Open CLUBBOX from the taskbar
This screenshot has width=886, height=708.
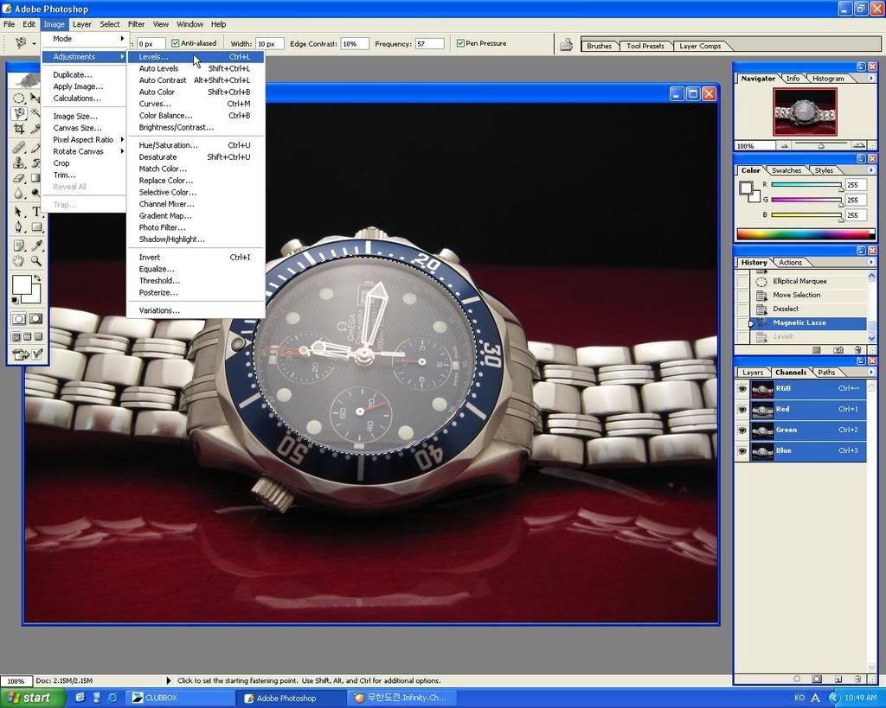click(x=178, y=698)
